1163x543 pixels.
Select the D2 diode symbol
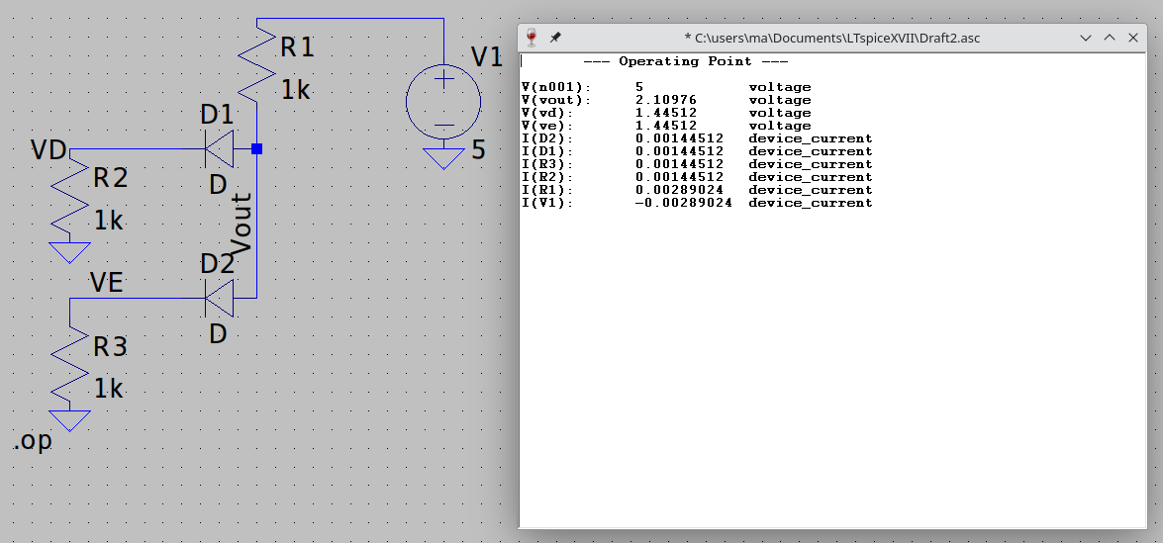[219, 297]
